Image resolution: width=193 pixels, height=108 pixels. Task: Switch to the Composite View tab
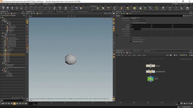(60, 11)
